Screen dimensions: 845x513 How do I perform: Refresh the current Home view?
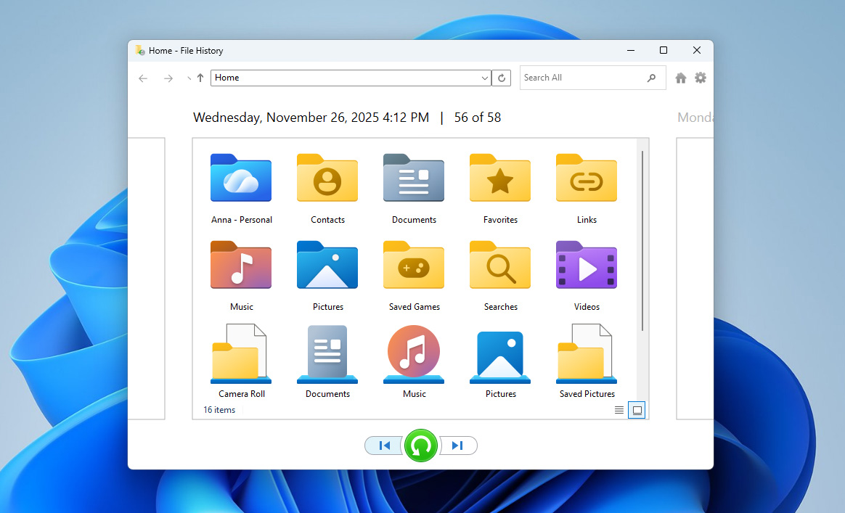coord(501,78)
